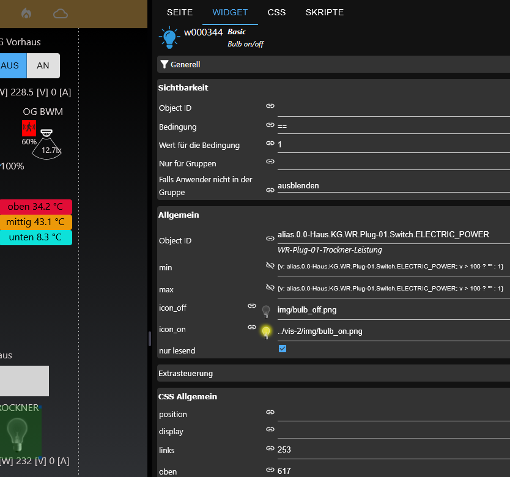
Task: Click the cloud icon in top bar
Action: click(x=60, y=13)
